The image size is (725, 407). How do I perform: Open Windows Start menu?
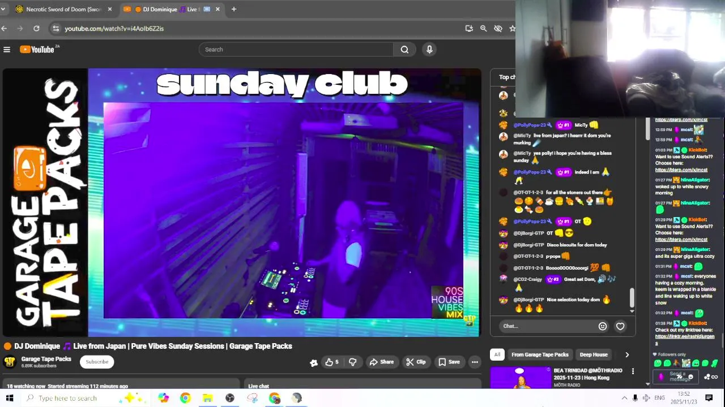point(10,398)
